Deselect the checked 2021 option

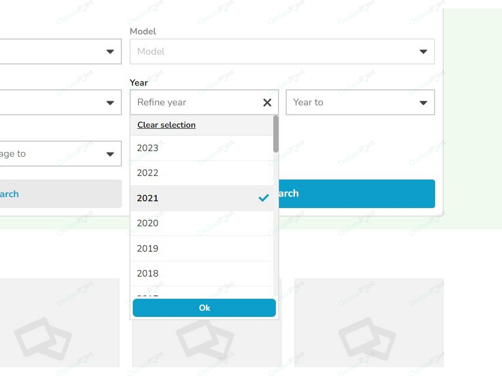202,198
